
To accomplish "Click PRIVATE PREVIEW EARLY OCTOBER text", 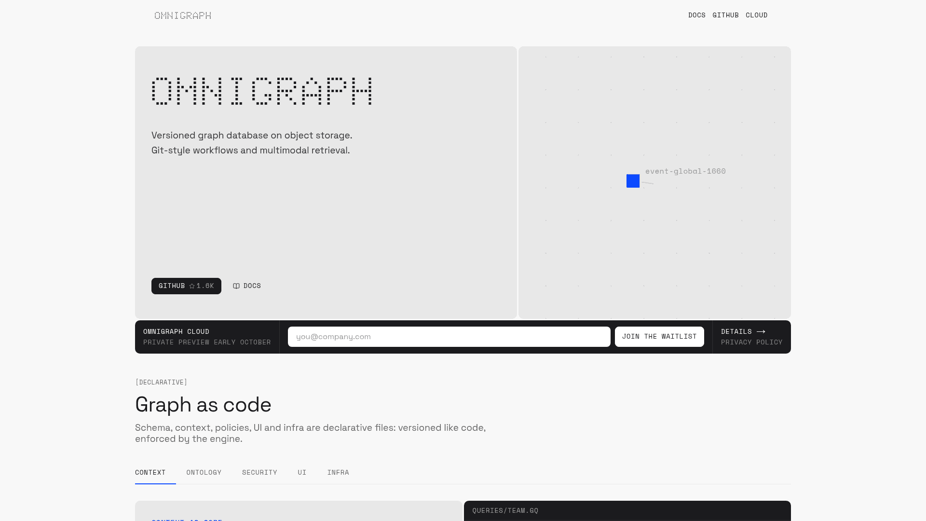I will pyautogui.click(x=207, y=343).
